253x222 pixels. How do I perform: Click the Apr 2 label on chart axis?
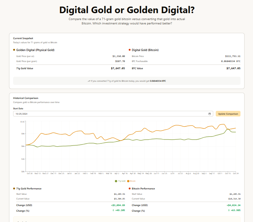pyautogui.click(x=117, y=173)
